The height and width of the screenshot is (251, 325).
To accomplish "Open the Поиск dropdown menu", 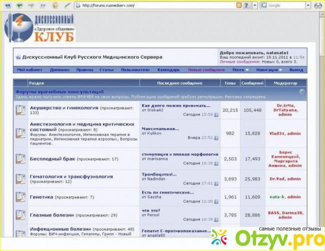I will click(x=240, y=70).
